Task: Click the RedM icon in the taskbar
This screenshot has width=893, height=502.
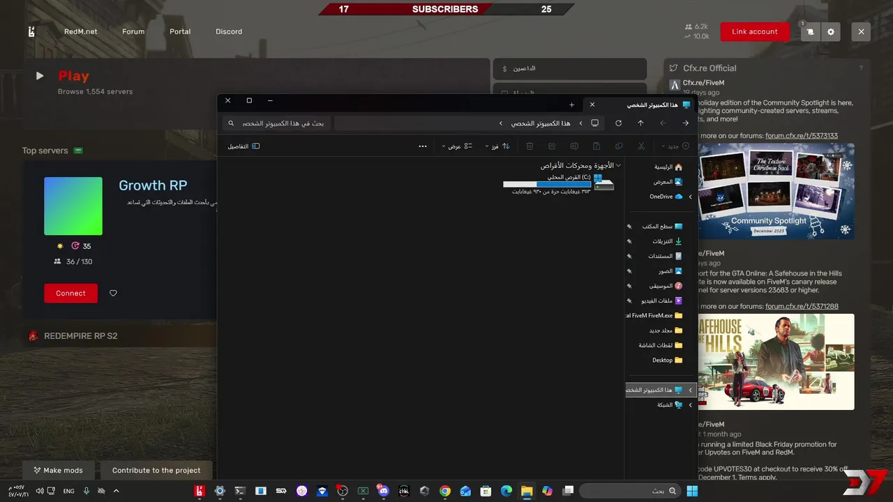Action: coord(200,491)
